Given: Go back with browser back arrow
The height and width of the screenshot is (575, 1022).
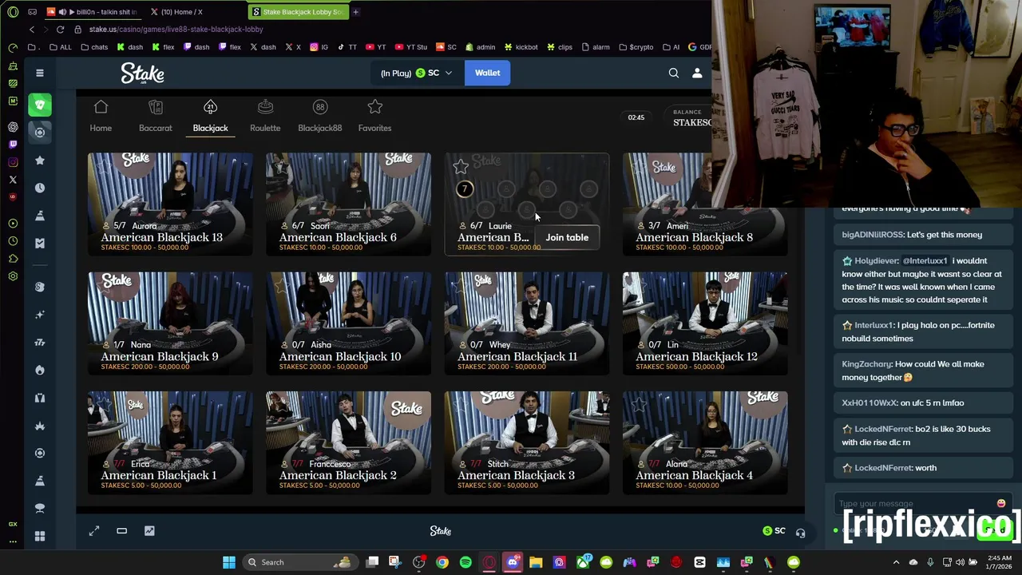Looking at the screenshot, I should 32,30.
